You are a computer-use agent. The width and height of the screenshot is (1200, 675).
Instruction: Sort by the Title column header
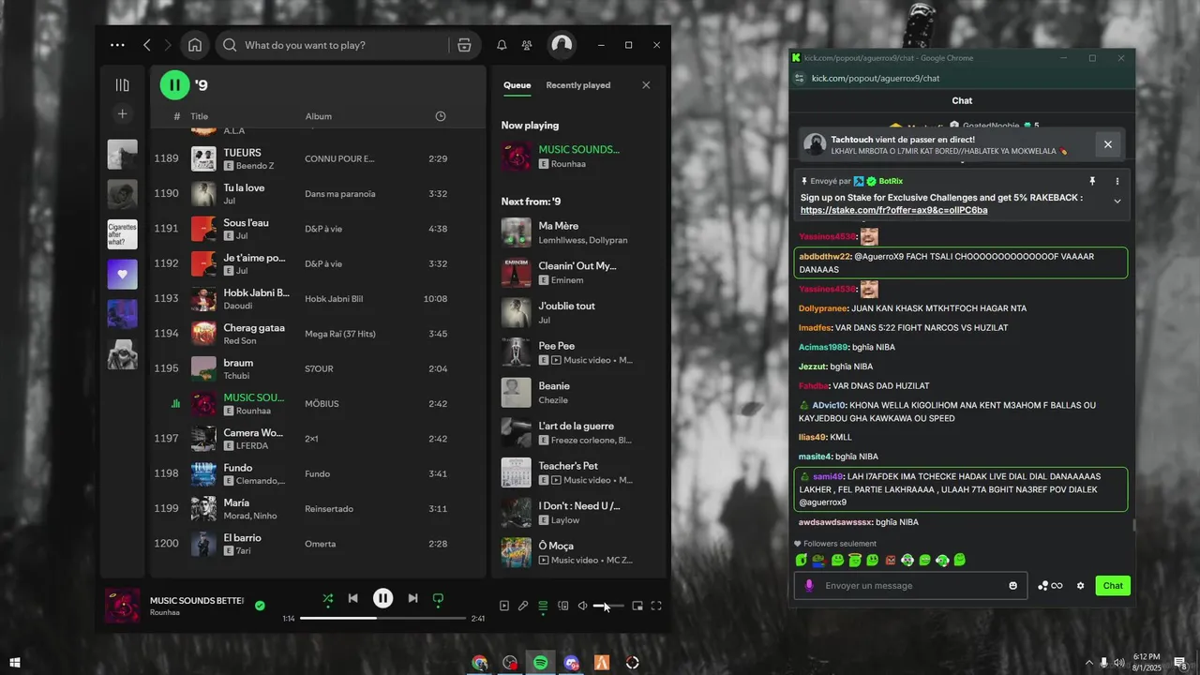(x=199, y=116)
